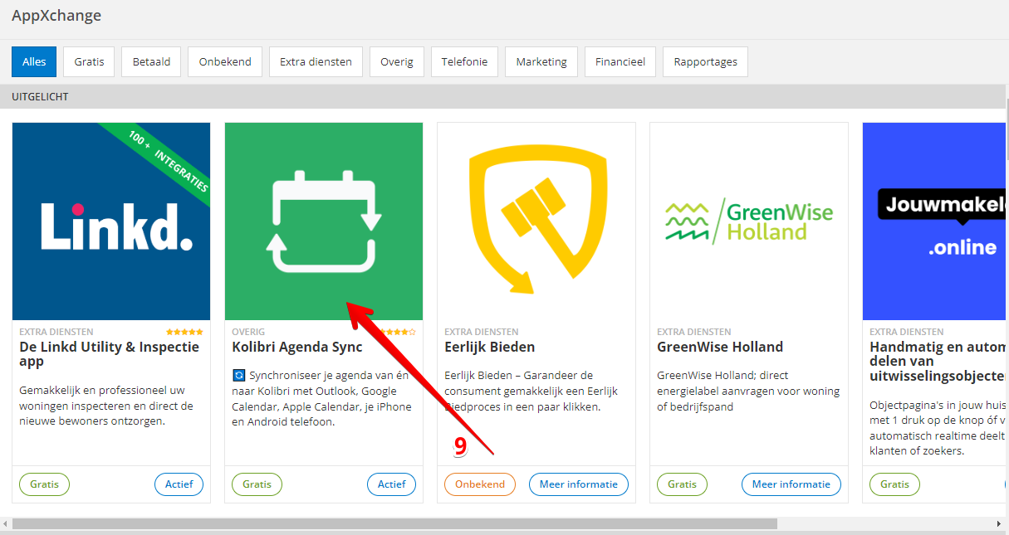Screen dimensions: 1009x535
Task: Click Gratis badge on the Linkd card
Action: click(45, 484)
